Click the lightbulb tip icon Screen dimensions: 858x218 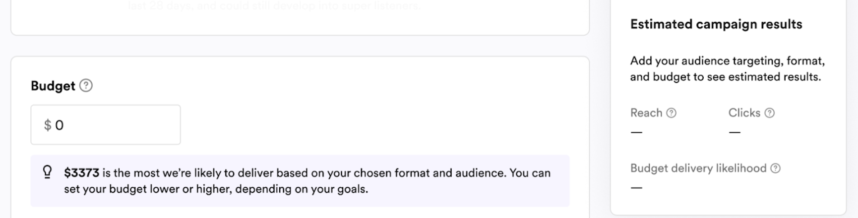47,172
